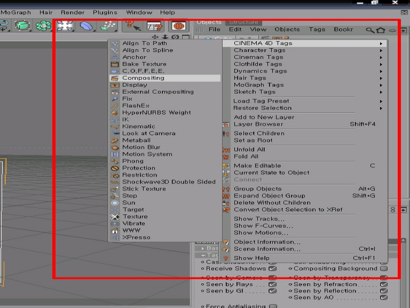The image size is (410, 308).
Task: Open Scene Information
Action: [305, 249]
